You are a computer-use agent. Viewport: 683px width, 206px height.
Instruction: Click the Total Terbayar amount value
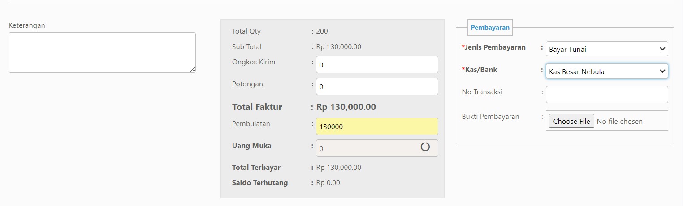click(338, 168)
